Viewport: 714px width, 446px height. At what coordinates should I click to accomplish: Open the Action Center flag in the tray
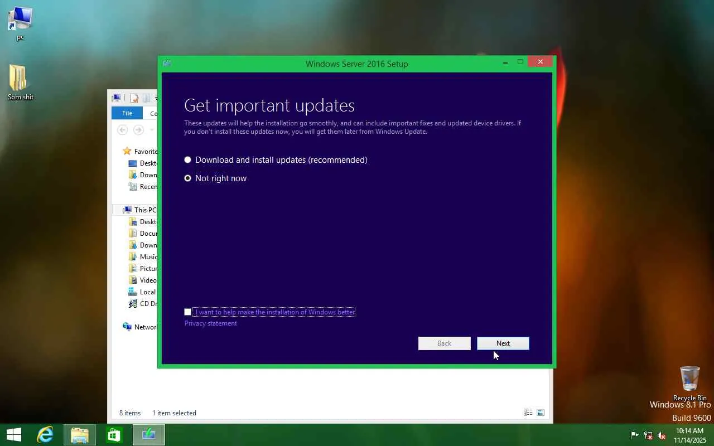[635, 435]
